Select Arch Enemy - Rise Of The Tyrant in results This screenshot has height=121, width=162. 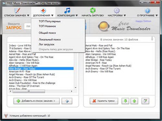[27, 77]
